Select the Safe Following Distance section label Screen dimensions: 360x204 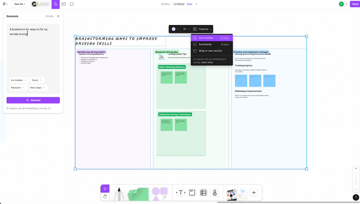(172, 67)
